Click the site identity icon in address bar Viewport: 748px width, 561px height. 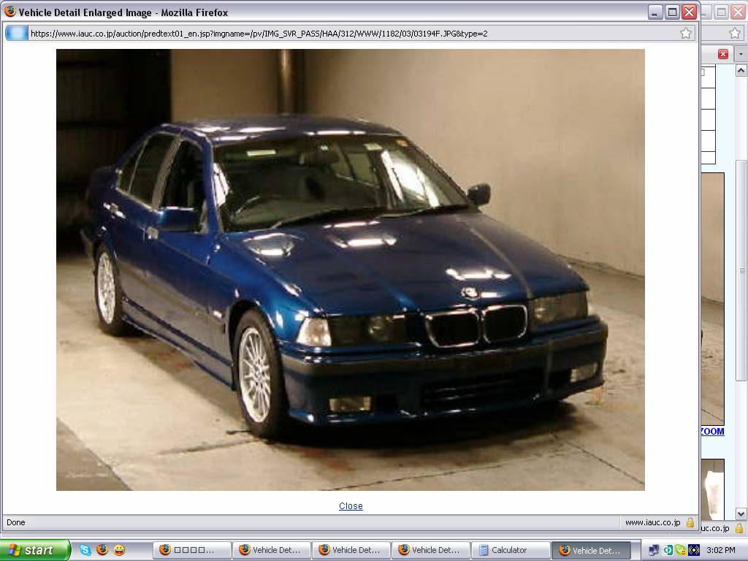point(17,33)
